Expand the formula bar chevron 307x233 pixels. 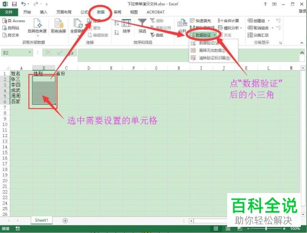tap(302, 53)
